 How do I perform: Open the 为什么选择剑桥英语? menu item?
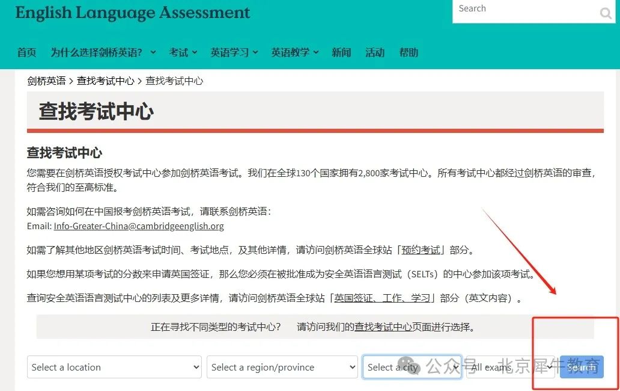pyautogui.click(x=96, y=52)
